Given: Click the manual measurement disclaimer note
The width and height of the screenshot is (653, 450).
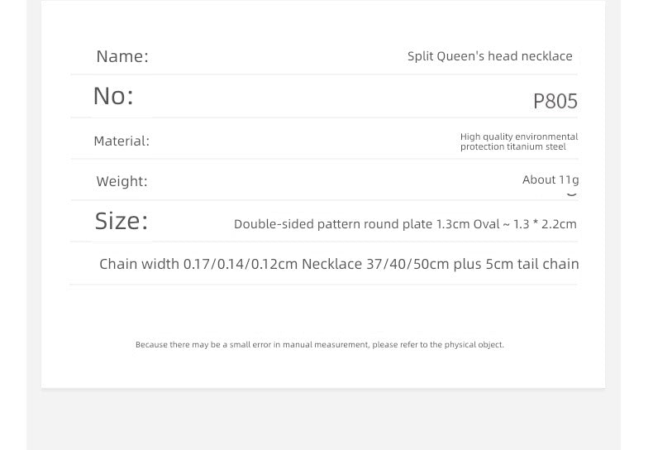Looking at the screenshot, I should (319, 345).
